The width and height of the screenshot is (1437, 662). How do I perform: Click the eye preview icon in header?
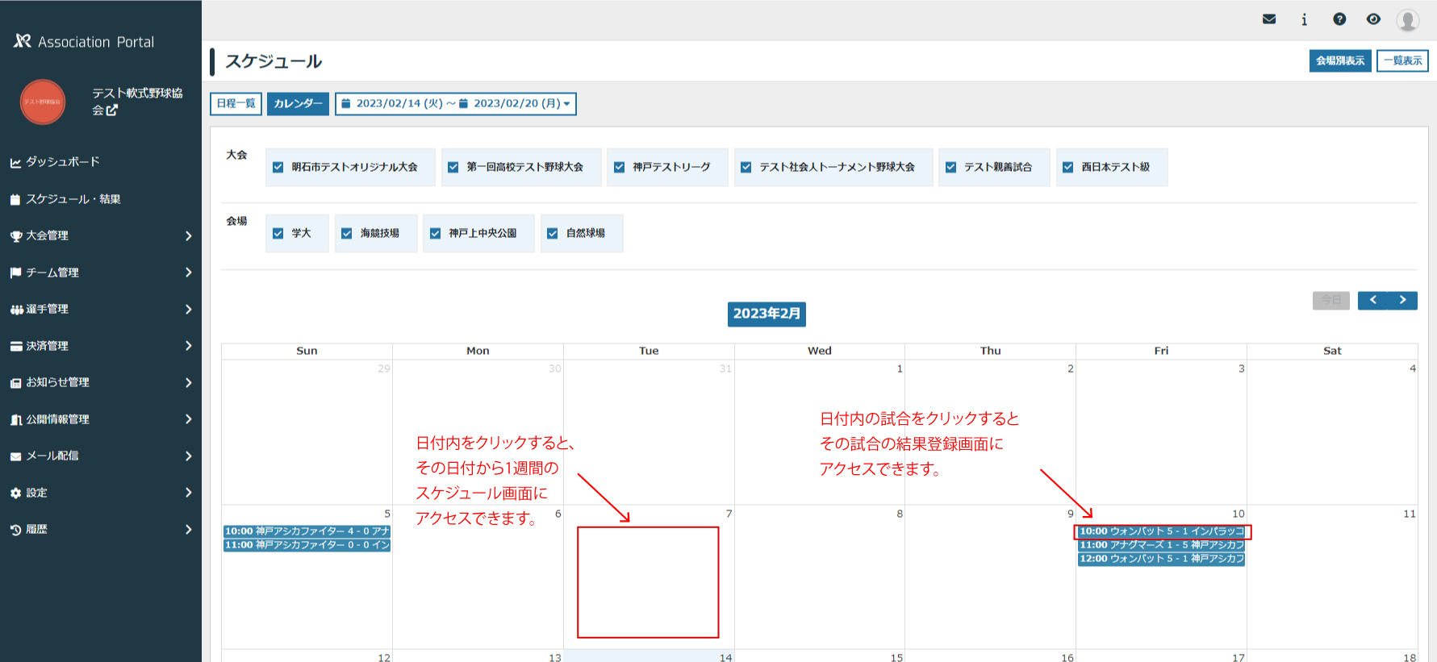tap(1373, 19)
